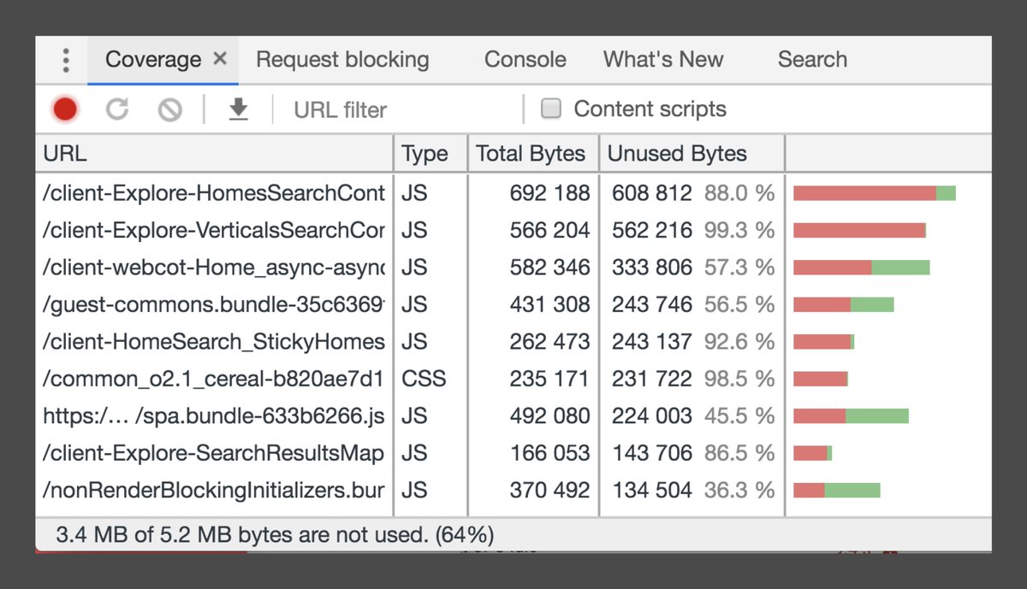Sort results by the Total Bytes column
The height and width of the screenshot is (589, 1027).
coord(531,153)
